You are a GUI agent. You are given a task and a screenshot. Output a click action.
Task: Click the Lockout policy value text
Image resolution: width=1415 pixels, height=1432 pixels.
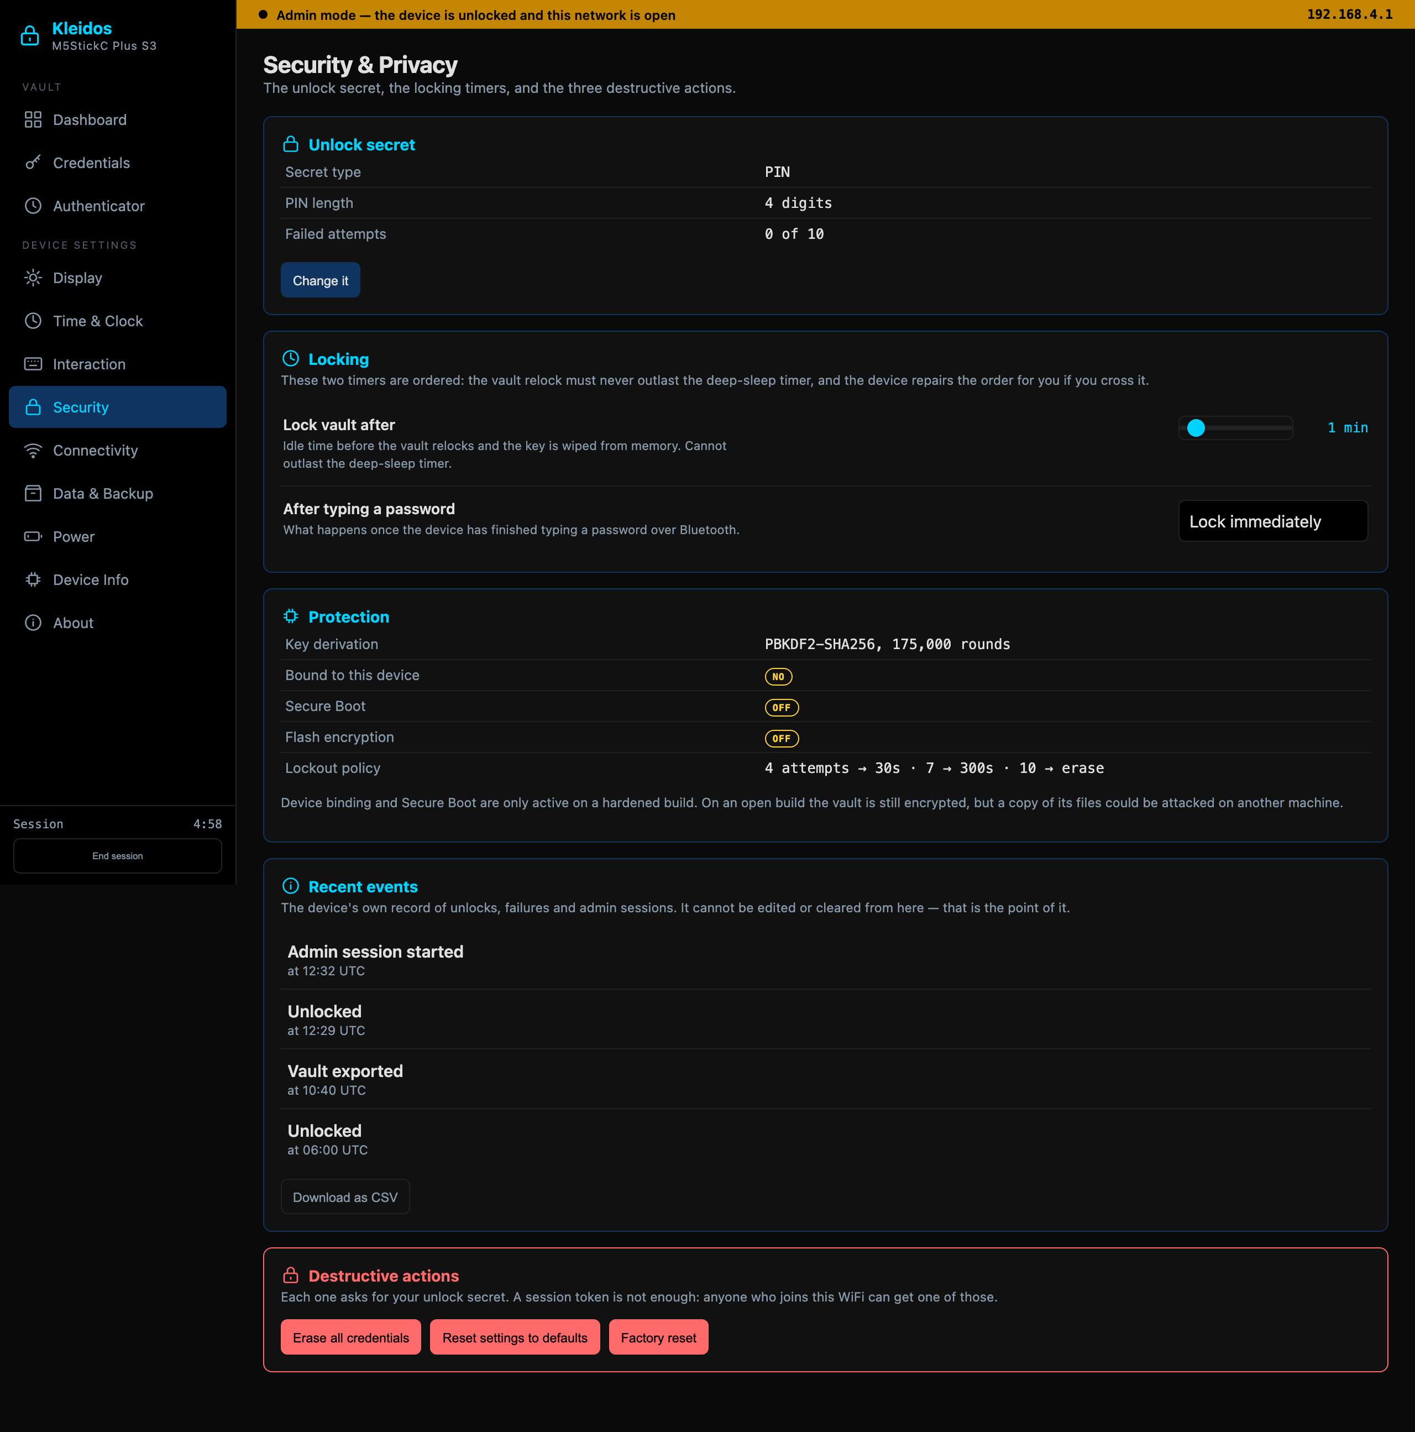click(x=934, y=768)
